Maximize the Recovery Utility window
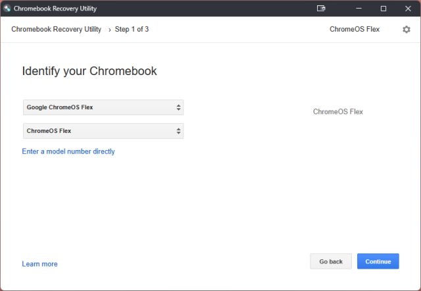 (383, 9)
